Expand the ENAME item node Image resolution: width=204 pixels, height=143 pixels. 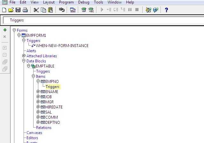[x=38, y=91]
